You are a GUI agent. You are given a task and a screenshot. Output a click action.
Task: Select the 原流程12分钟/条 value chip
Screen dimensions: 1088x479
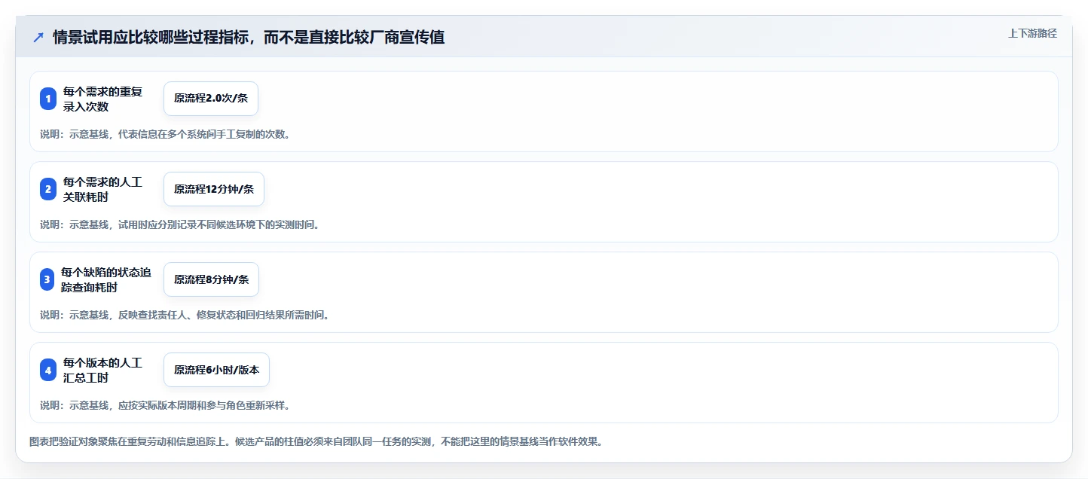[x=214, y=189]
